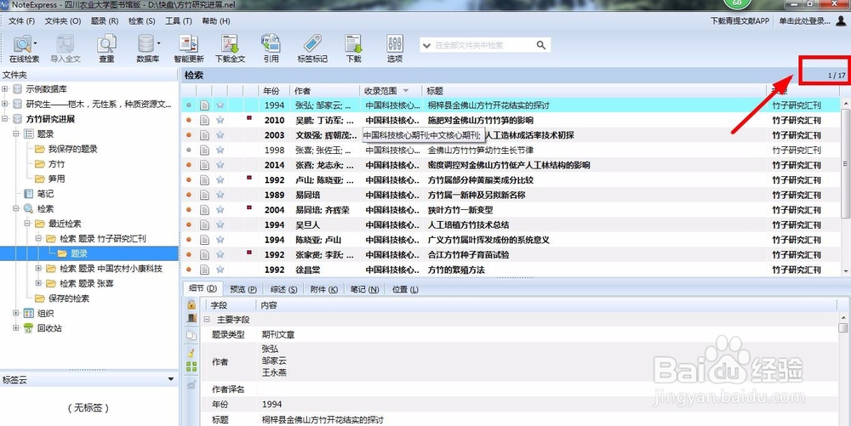This screenshot has height=426, width=851.
Task: Expand the 示例数据库 tree node
Action: pos(5,89)
